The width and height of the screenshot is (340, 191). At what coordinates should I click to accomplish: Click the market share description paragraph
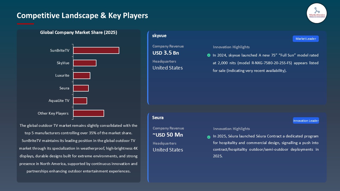click(x=79, y=148)
